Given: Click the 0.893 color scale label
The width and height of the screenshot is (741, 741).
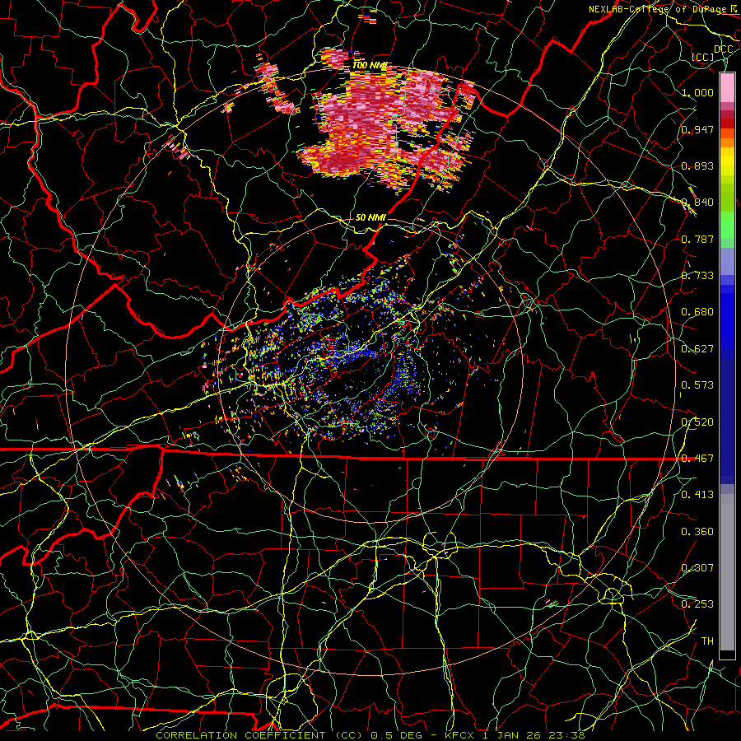Looking at the screenshot, I should (697, 165).
